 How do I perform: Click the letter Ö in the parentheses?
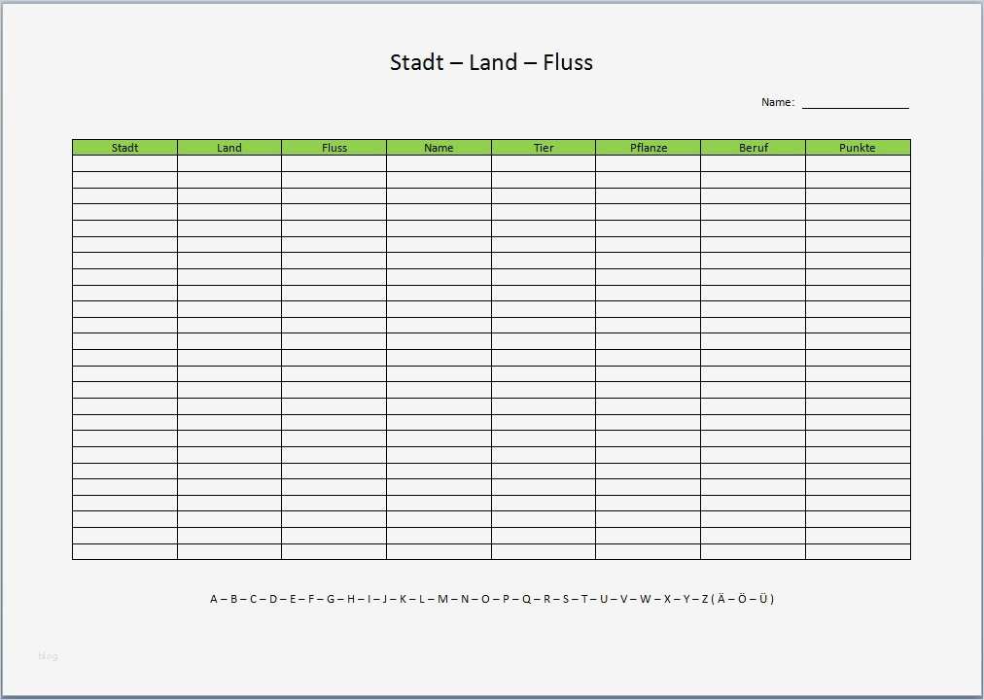pos(742,599)
